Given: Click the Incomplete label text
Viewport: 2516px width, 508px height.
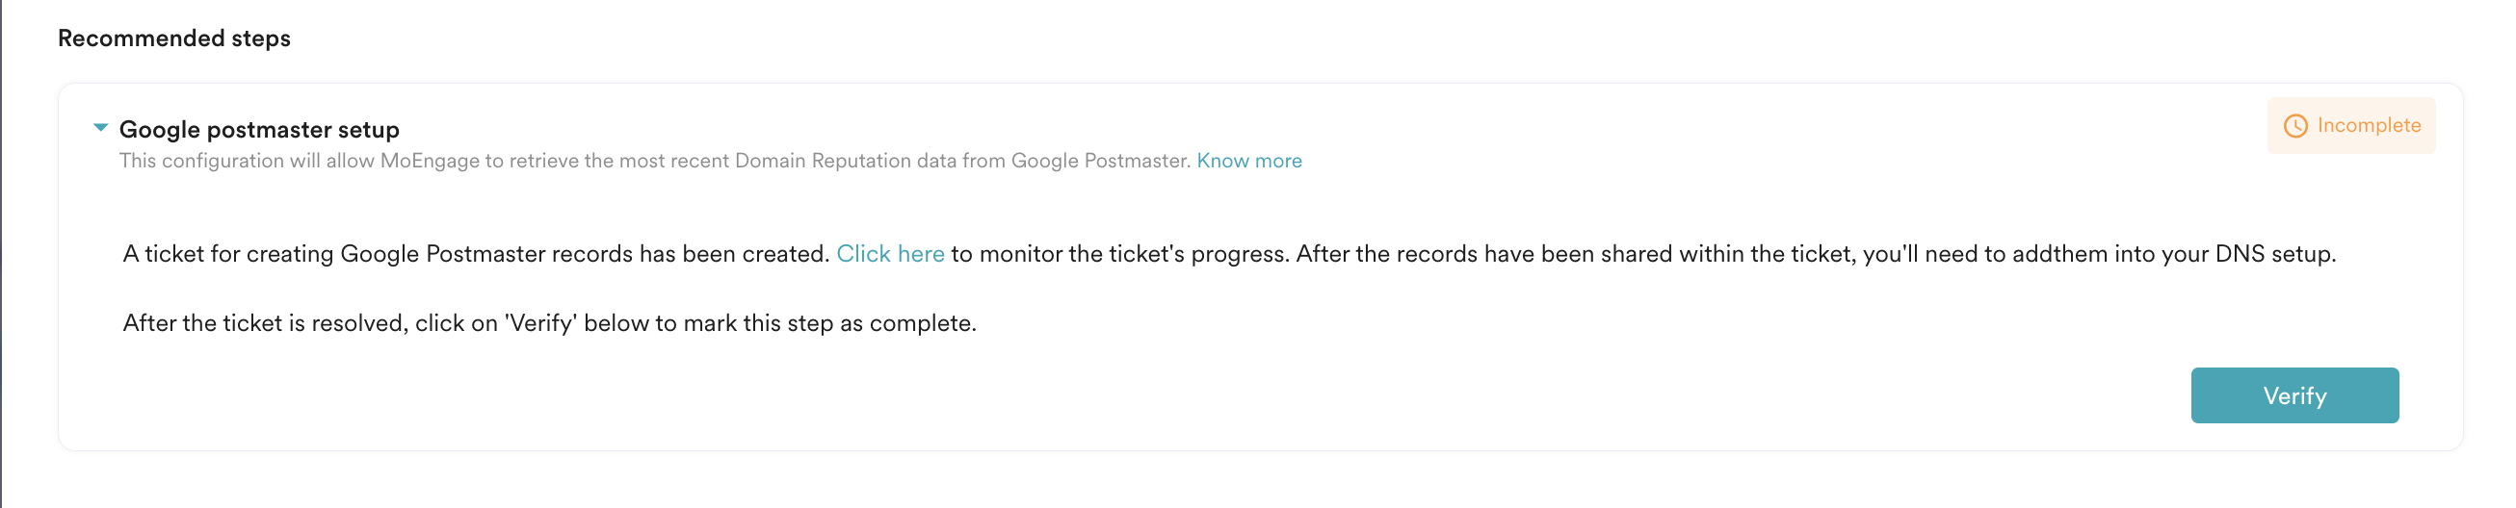Looking at the screenshot, I should pos(2369,126).
